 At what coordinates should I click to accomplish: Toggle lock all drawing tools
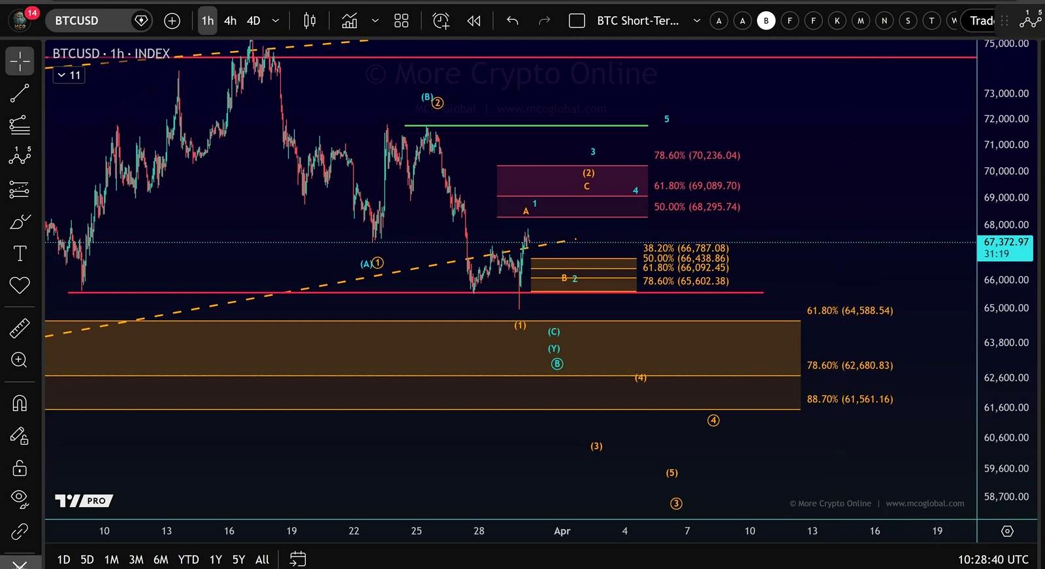pyautogui.click(x=20, y=468)
